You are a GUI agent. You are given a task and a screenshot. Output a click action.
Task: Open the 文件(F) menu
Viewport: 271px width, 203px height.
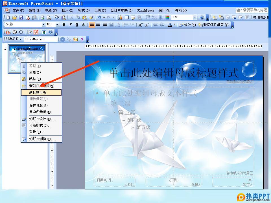tap(18, 10)
